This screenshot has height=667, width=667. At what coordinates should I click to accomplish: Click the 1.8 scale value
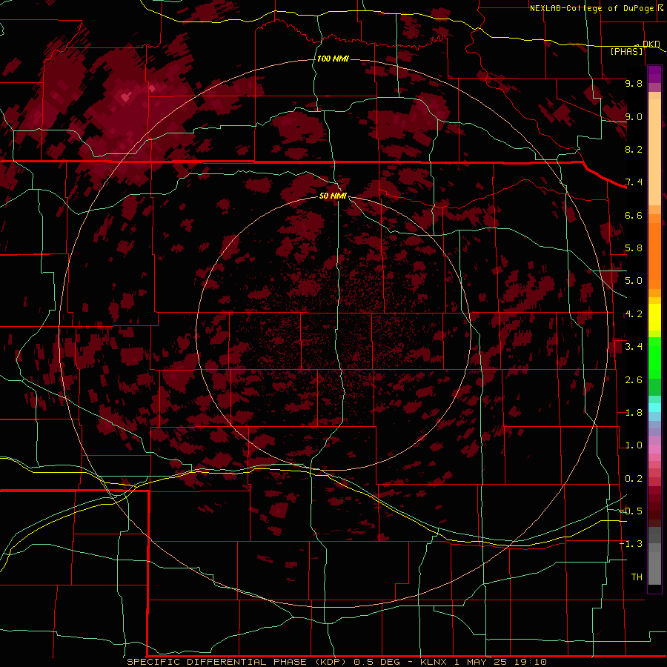(x=634, y=413)
